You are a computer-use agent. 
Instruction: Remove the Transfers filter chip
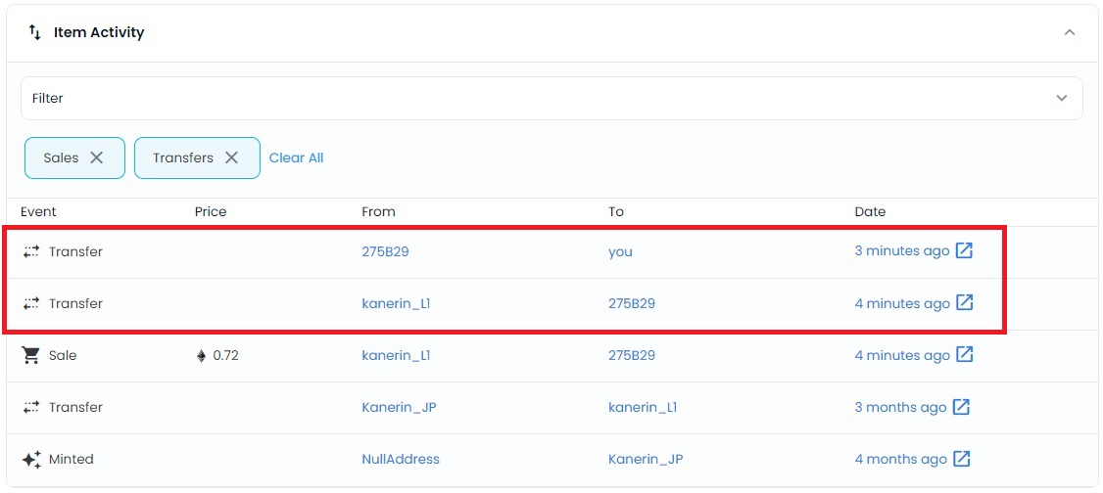point(231,157)
